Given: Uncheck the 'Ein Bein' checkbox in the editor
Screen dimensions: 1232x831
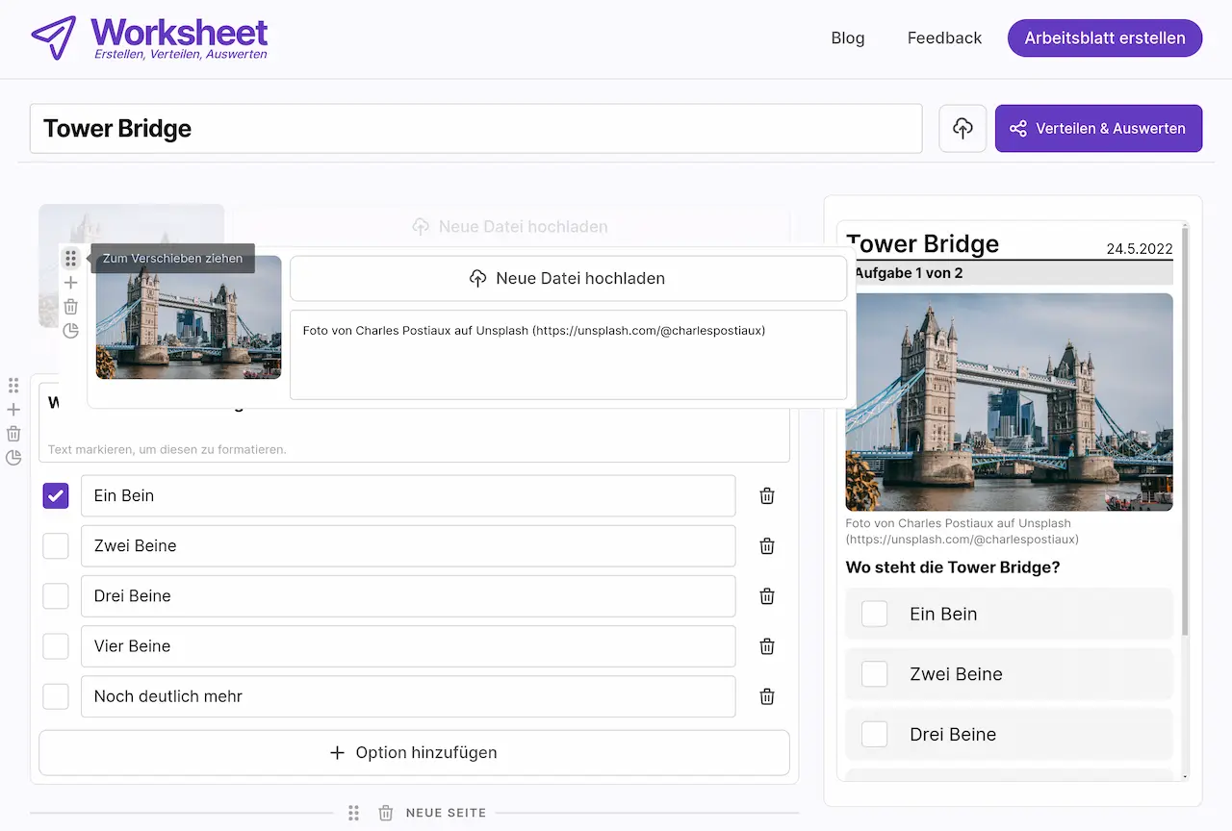Looking at the screenshot, I should 56,496.
